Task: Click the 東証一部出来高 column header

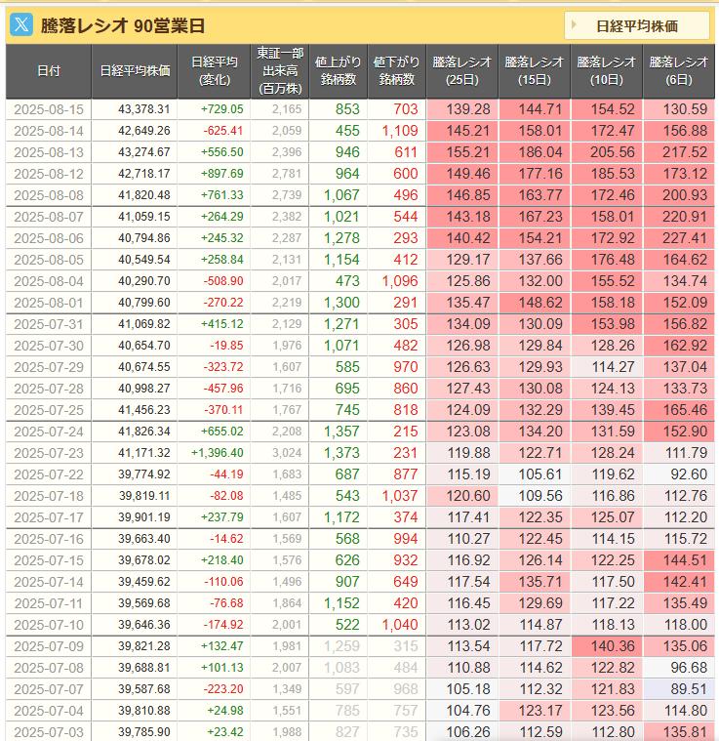Action: coord(279,70)
